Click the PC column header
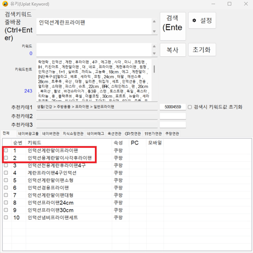 tap(138, 143)
